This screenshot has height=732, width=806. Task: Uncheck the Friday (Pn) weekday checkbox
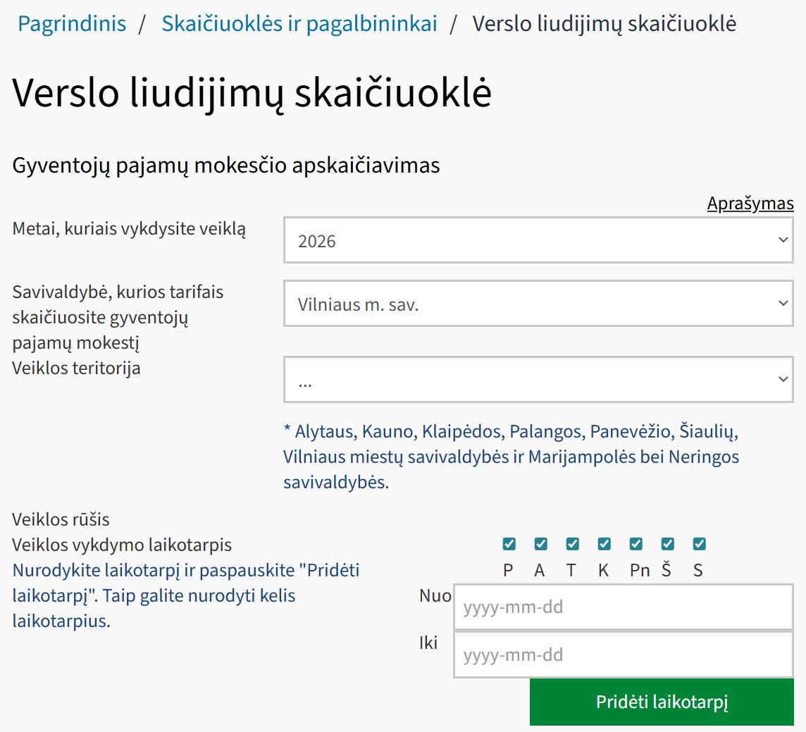(635, 543)
